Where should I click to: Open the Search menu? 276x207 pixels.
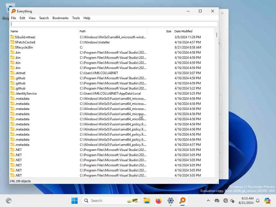pos(44,18)
